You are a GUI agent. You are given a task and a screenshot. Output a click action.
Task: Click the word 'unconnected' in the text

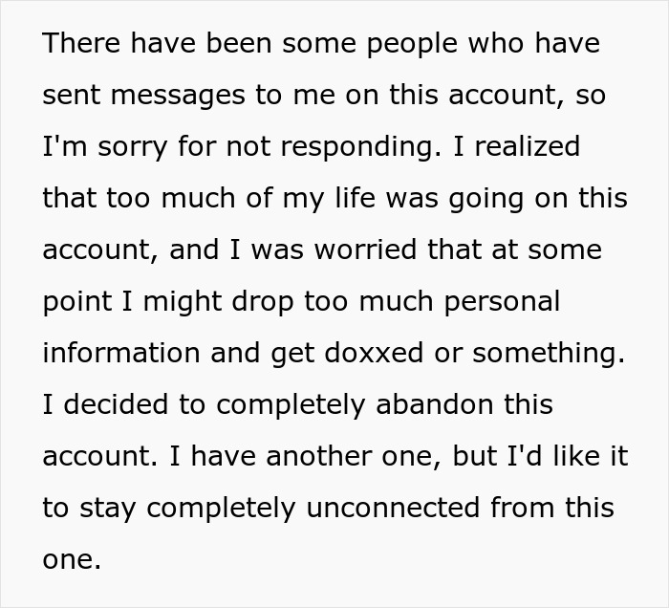tap(384, 508)
